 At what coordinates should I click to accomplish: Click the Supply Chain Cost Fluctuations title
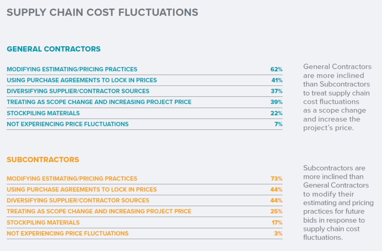(102, 12)
